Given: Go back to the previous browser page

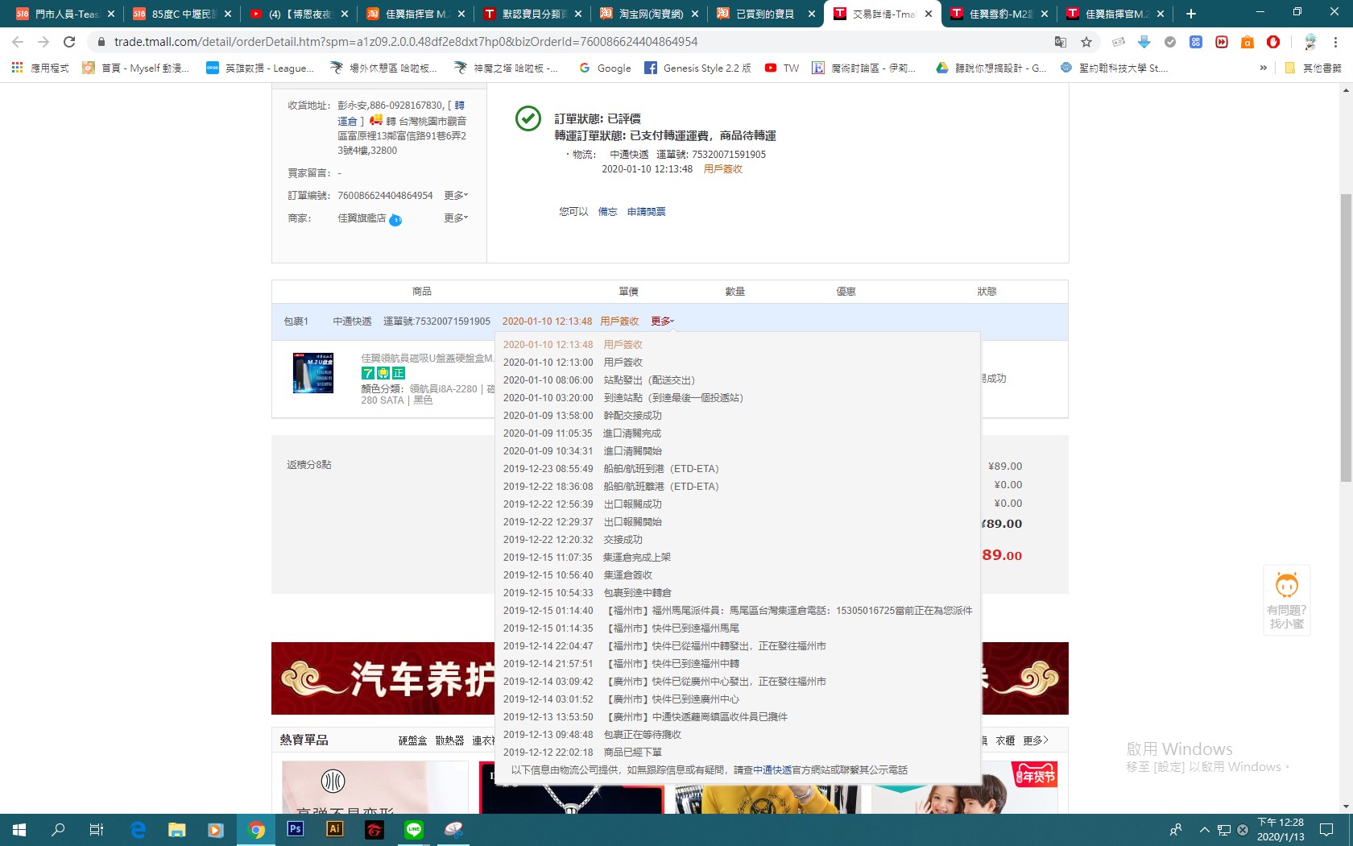Looking at the screenshot, I should coord(18,42).
